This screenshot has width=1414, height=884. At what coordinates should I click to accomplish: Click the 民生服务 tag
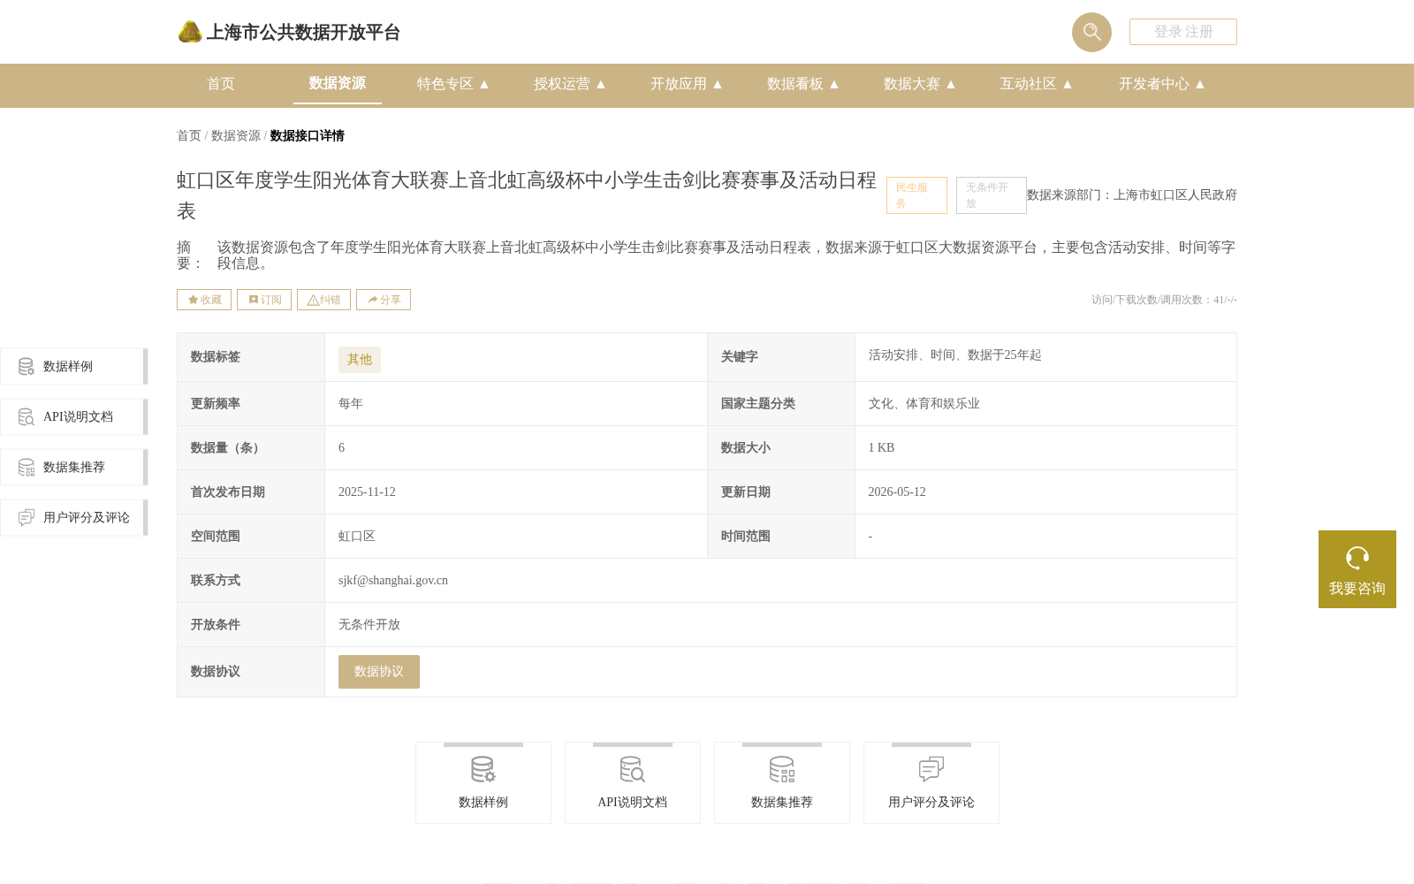click(916, 195)
